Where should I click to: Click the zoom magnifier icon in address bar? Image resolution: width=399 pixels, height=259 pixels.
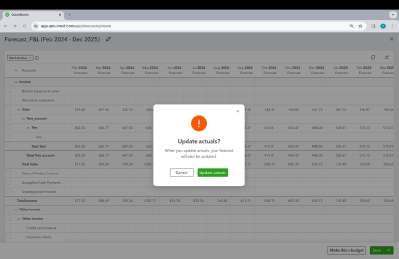pos(352,26)
